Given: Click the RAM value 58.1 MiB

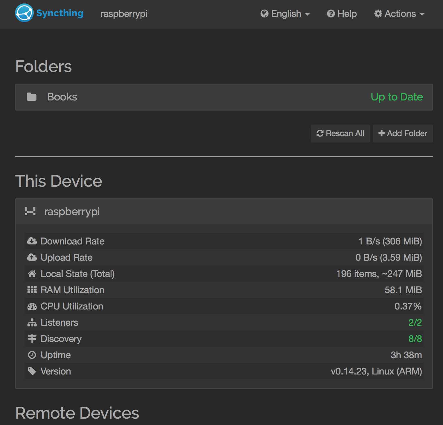Looking at the screenshot, I should pyautogui.click(x=403, y=290).
